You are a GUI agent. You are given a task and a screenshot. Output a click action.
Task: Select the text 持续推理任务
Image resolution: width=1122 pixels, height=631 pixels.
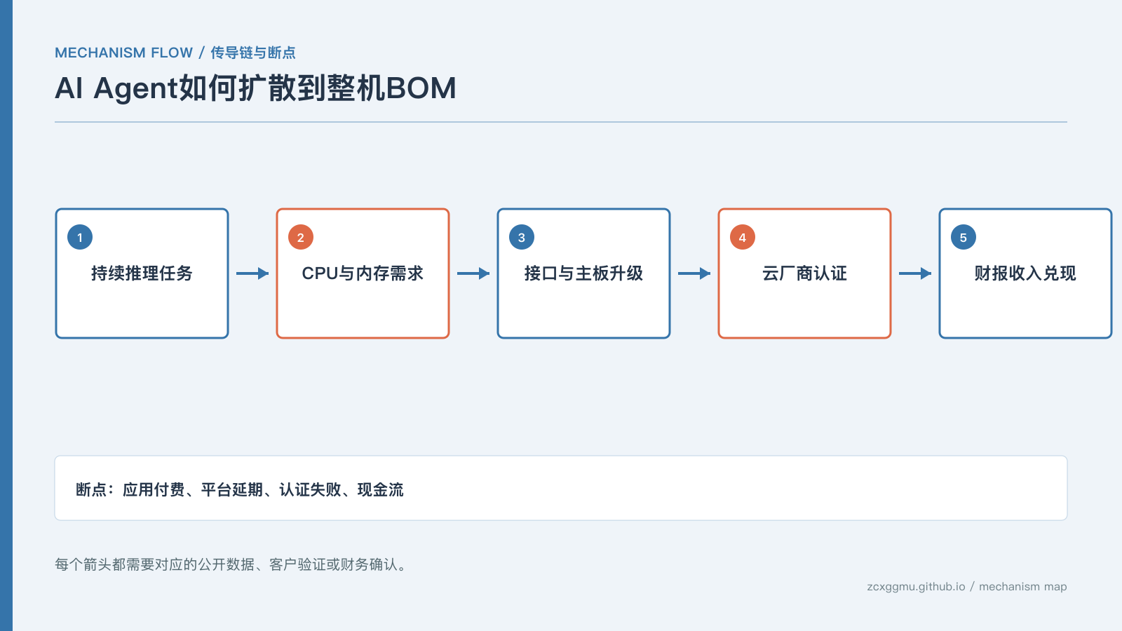pos(142,273)
